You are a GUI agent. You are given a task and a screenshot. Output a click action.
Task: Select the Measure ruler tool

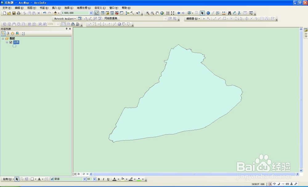[x=224, y=13]
